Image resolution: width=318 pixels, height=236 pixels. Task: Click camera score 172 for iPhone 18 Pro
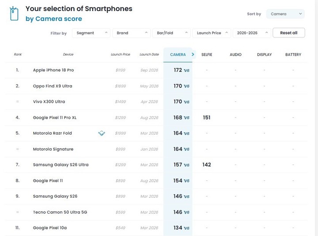coord(178,70)
